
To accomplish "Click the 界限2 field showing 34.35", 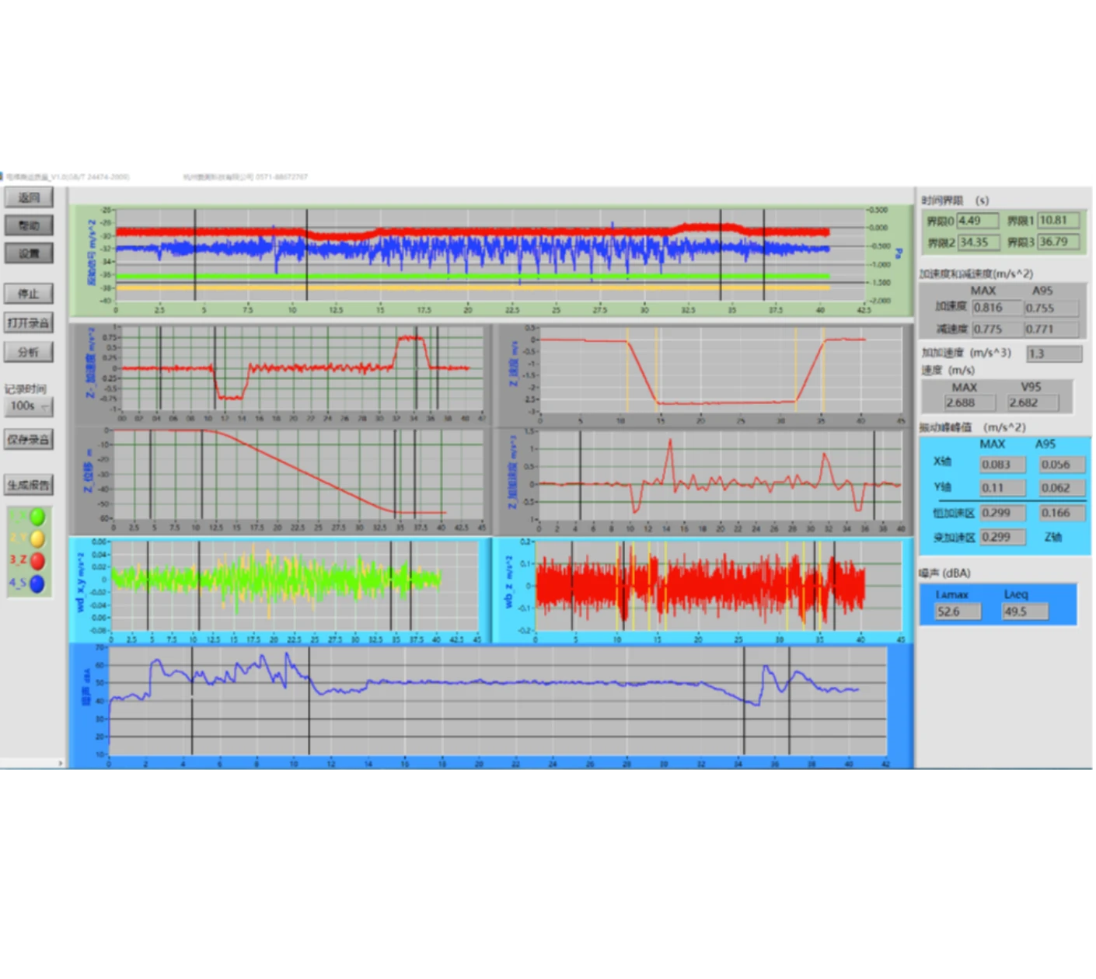I will pos(978,242).
